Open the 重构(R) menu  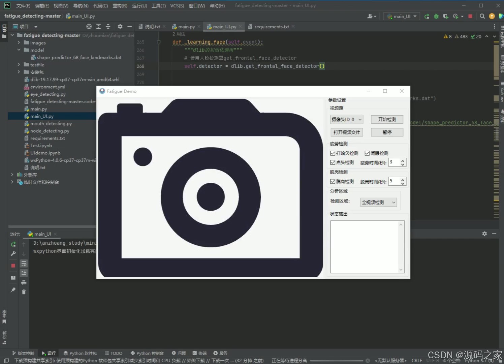120,6
